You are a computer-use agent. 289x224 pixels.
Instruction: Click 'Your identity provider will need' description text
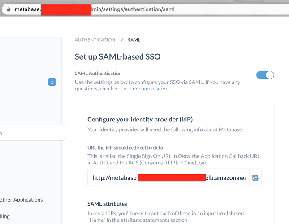click(165, 129)
